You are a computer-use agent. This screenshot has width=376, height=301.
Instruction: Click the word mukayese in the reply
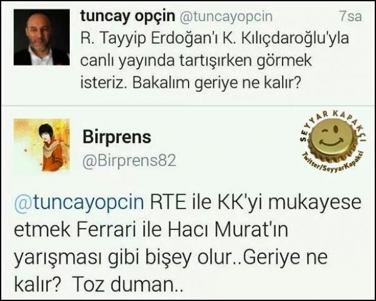coord(315,203)
